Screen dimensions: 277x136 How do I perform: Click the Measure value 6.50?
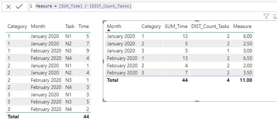click(247, 58)
